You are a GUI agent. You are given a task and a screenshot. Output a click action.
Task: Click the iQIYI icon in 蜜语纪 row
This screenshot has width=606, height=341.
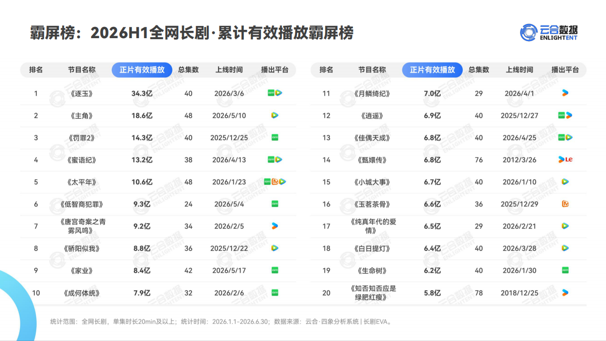click(x=271, y=159)
